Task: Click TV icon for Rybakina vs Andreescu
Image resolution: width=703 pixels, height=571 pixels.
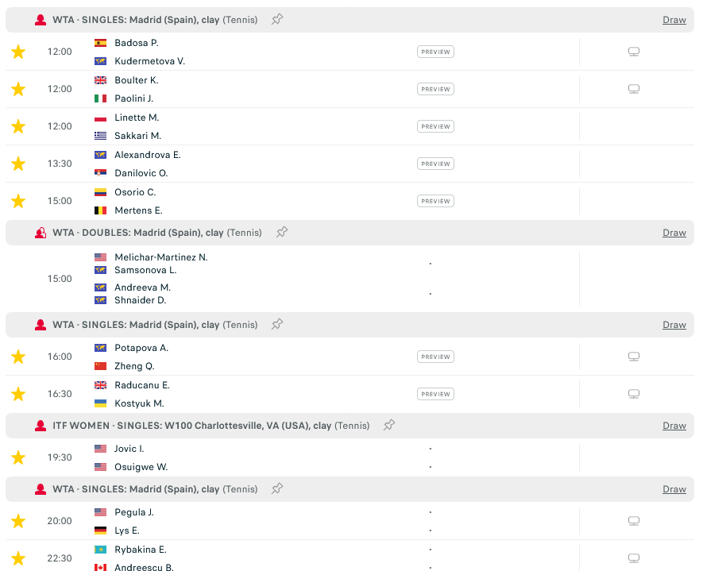Action: click(634, 558)
